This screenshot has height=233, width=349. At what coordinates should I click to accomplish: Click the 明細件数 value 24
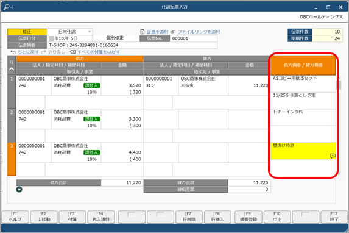click(x=326, y=38)
